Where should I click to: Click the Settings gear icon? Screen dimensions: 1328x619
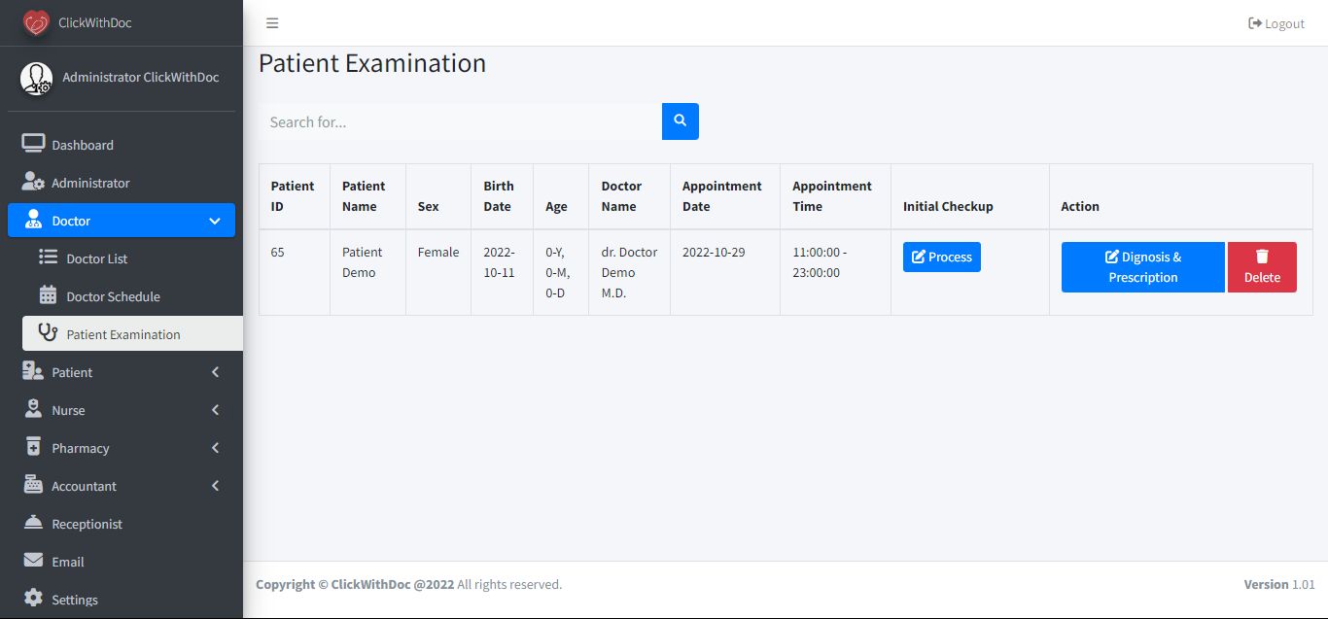(x=33, y=599)
